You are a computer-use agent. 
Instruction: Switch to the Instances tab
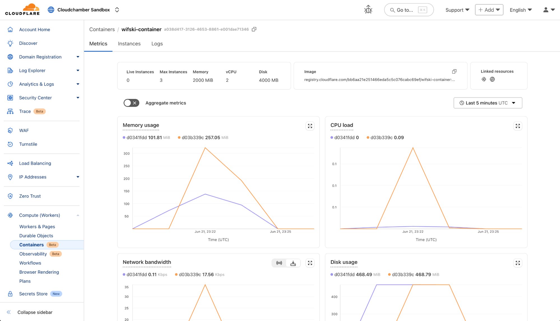pos(129,44)
